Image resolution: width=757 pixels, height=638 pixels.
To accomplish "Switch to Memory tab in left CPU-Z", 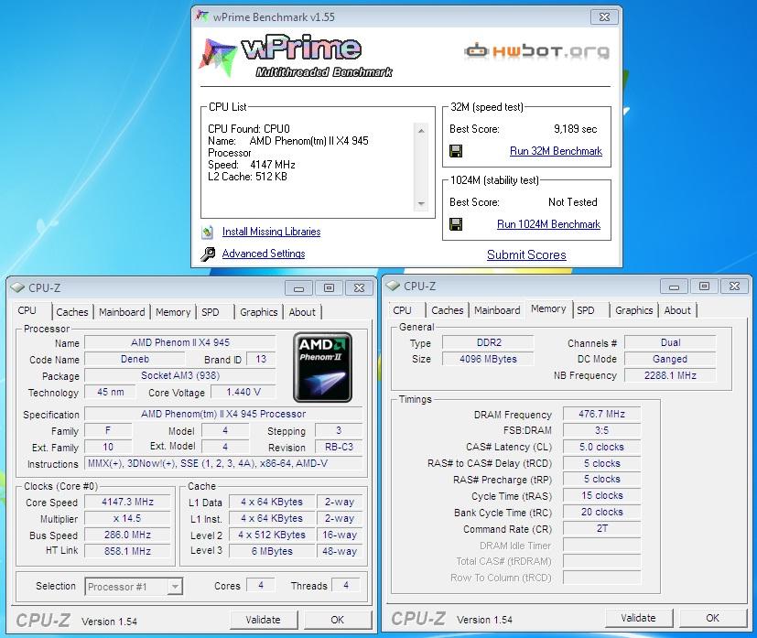I will pos(173,312).
